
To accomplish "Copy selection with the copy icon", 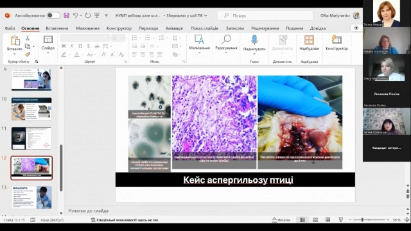I will coord(27,46).
